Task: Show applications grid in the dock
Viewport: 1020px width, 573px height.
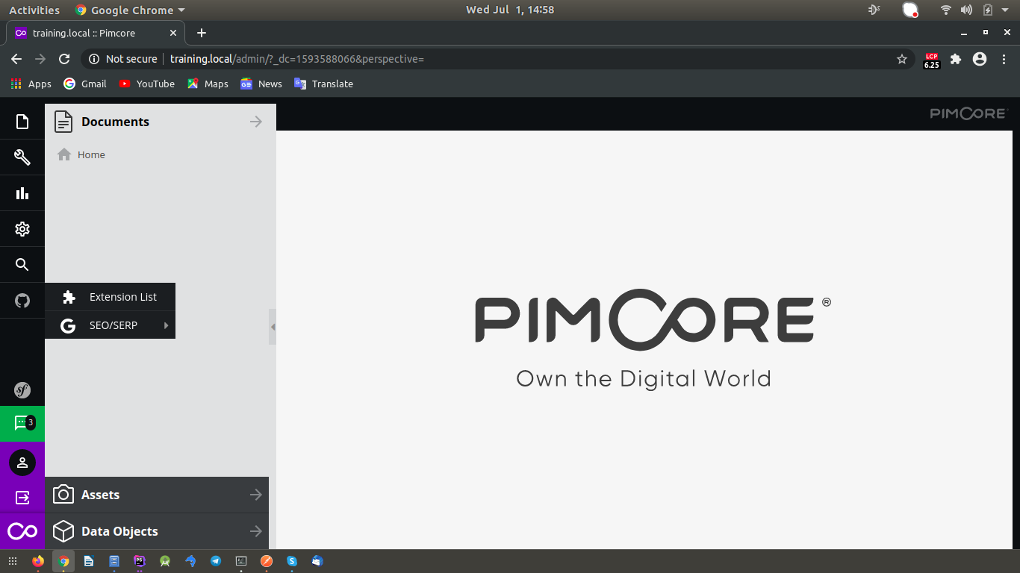Action: click(13, 561)
